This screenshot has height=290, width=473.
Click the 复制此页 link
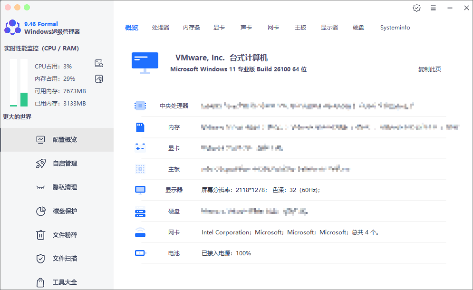430,69
